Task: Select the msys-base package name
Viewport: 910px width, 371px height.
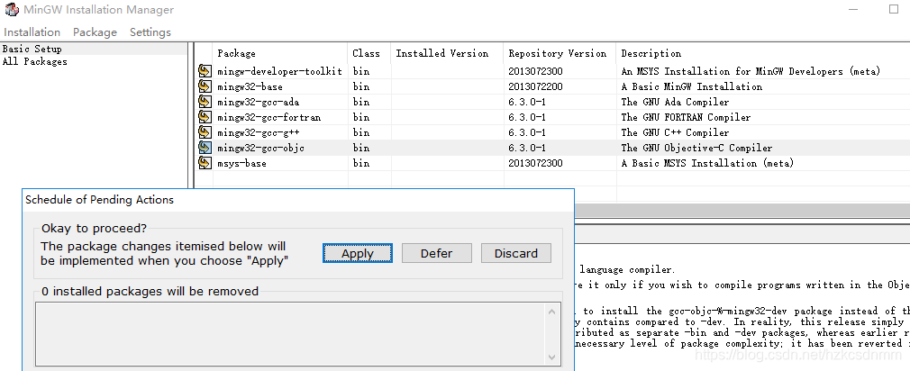Action: pos(242,164)
